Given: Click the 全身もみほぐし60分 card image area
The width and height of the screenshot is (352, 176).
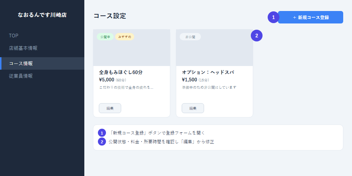Looking at the screenshot, I should (x=132, y=48).
